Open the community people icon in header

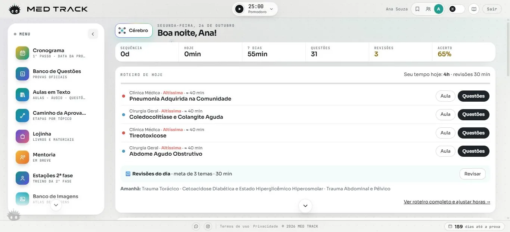[x=428, y=9]
